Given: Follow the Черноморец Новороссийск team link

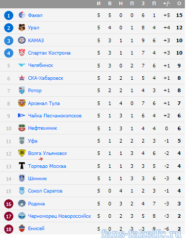Looking at the screenshot, I should click(60, 216).
